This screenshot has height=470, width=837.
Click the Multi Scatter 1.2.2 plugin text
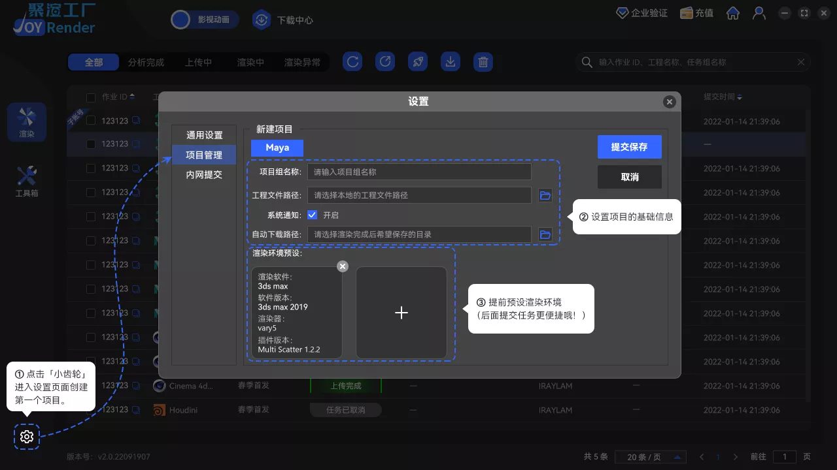pyautogui.click(x=289, y=349)
